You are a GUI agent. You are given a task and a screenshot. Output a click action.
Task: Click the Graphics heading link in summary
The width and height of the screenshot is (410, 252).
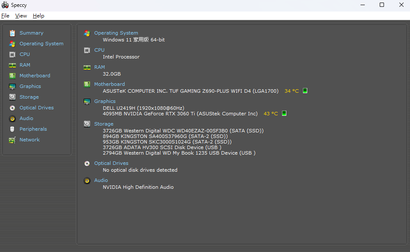pyautogui.click(x=105, y=101)
